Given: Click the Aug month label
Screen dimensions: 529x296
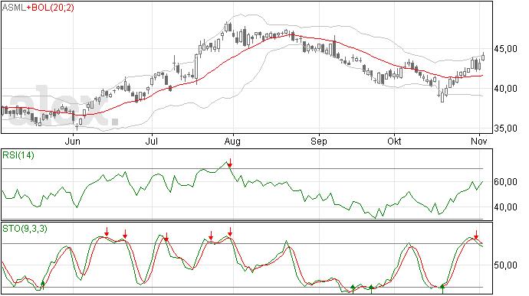Looking at the screenshot, I should pyautogui.click(x=232, y=141).
